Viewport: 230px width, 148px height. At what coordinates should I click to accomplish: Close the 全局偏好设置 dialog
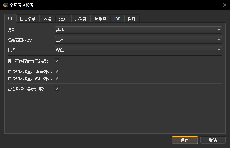click(x=224, y=5)
